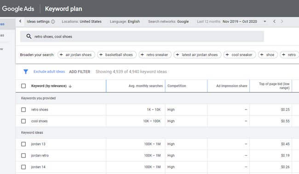
Task: Click the search magnifier icon
Action: point(29,36)
